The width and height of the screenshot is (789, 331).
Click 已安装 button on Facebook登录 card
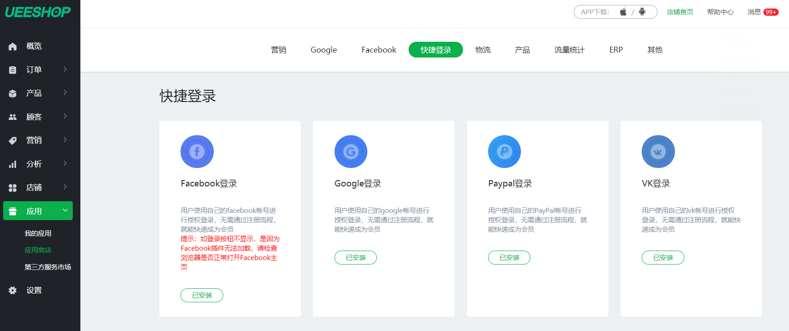tap(202, 295)
